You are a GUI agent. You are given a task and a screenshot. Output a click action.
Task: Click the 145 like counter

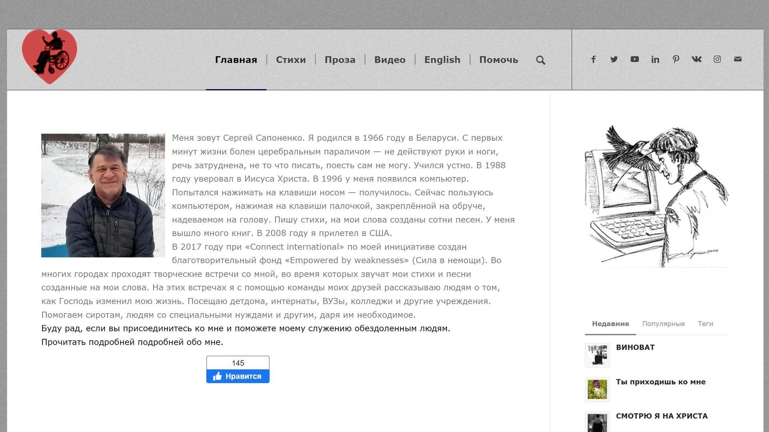[x=238, y=363]
